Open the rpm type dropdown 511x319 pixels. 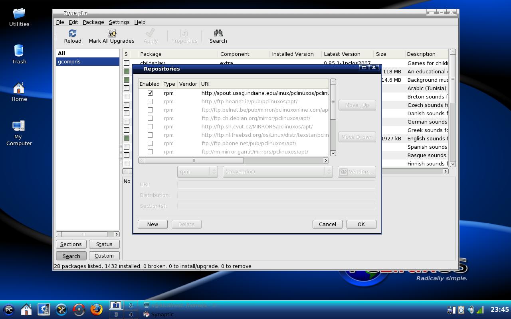197,171
